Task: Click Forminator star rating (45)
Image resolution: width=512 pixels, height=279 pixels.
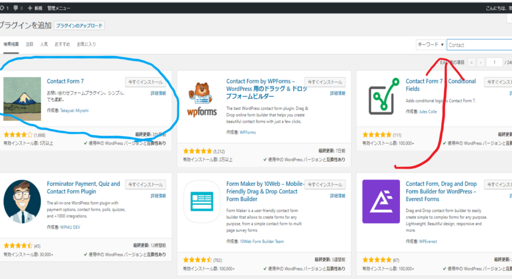Action: pos(18,245)
